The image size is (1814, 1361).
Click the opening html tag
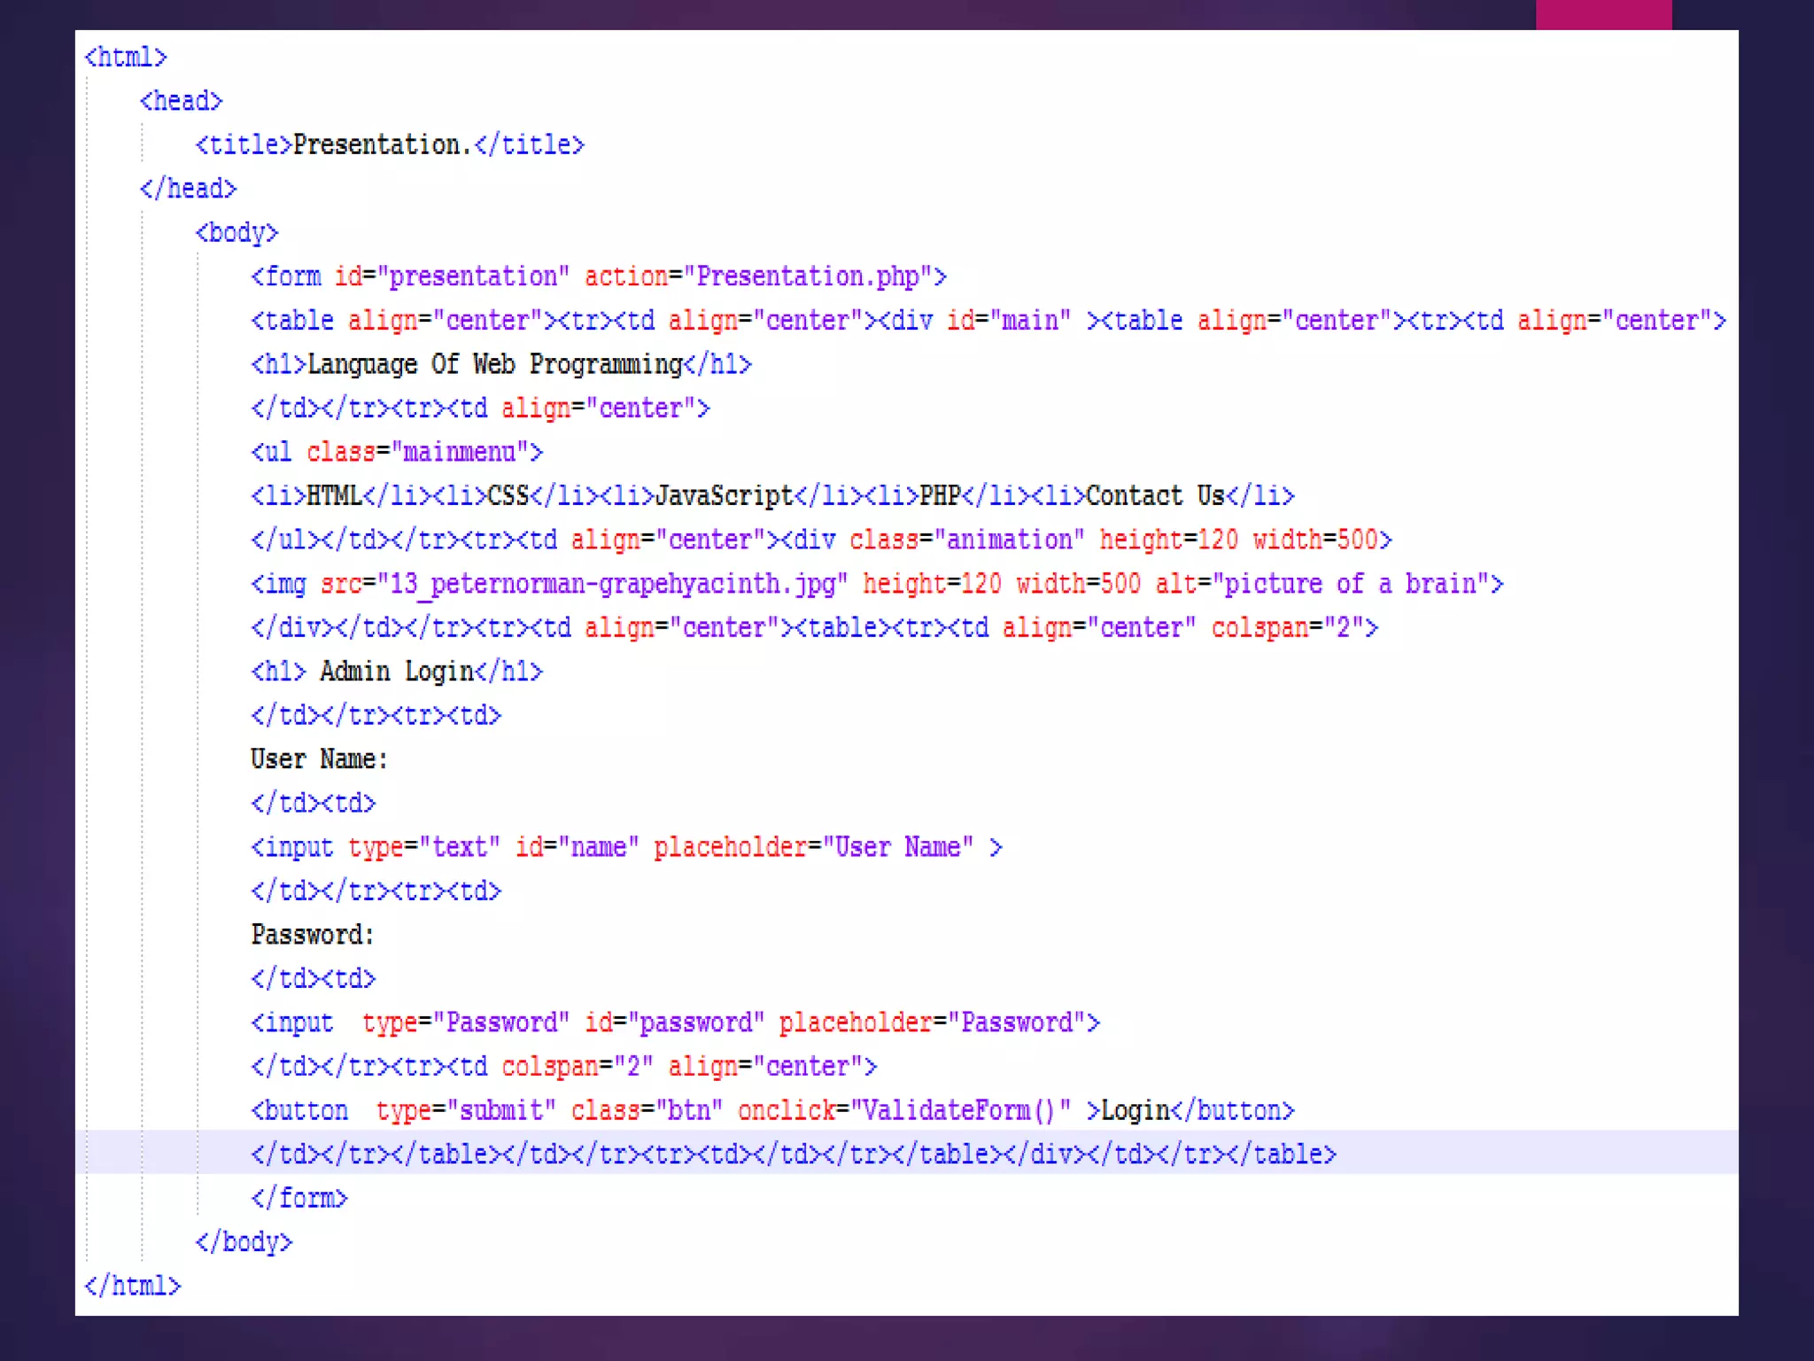coord(125,58)
